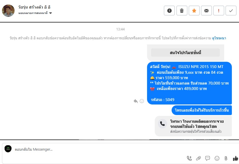Select the สนใจโปรโมชชั่นนี้ quick reply button
The image size is (239, 164).
tap(185, 53)
